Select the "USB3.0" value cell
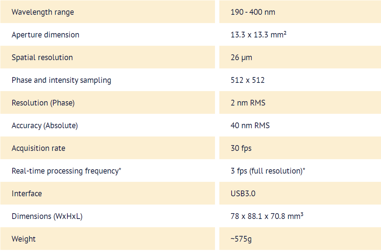The height and width of the screenshot is (251, 381). 243,193
